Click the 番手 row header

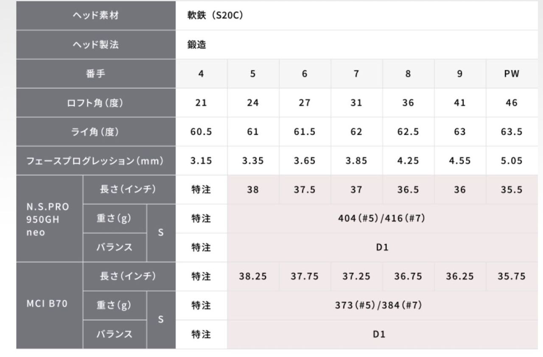tap(95, 74)
